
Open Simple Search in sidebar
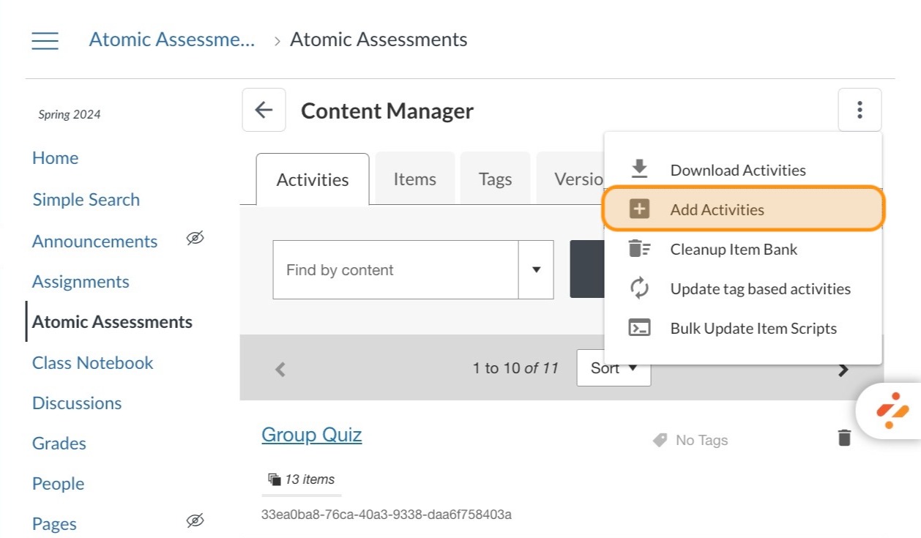tap(86, 200)
